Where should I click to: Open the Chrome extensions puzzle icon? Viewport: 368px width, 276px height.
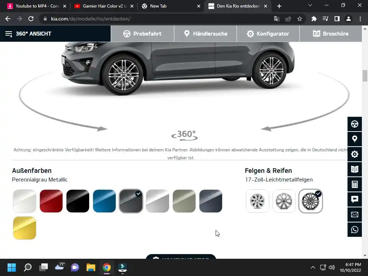(314, 19)
